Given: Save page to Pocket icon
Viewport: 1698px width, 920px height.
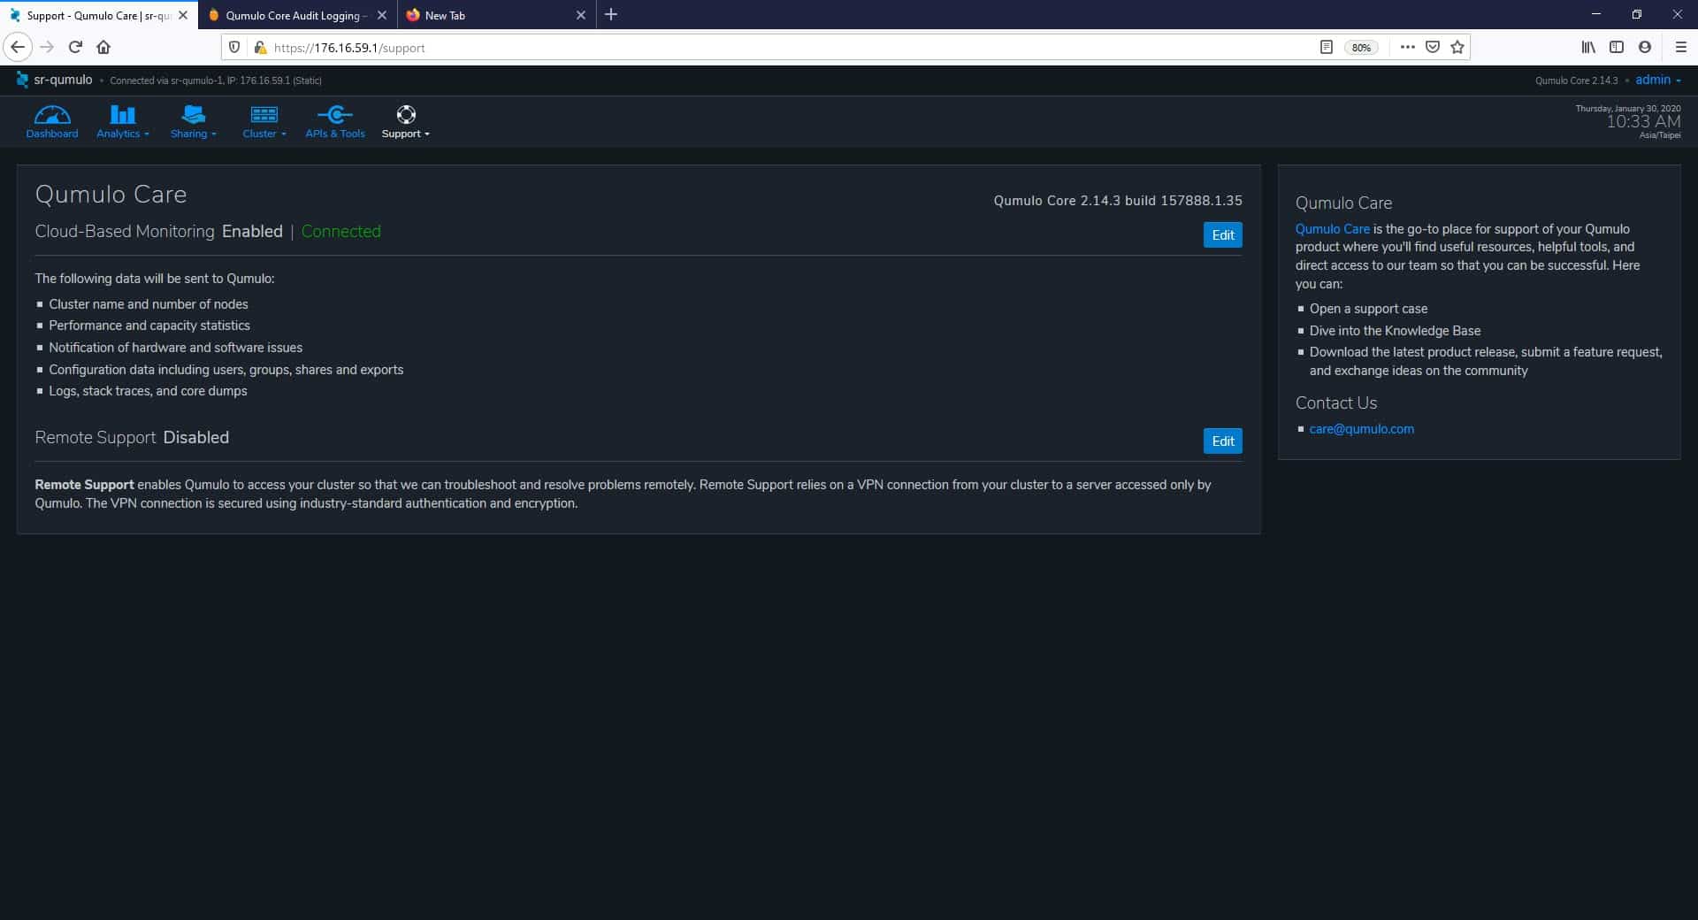Looking at the screenshot, I should click(1433, 47).
